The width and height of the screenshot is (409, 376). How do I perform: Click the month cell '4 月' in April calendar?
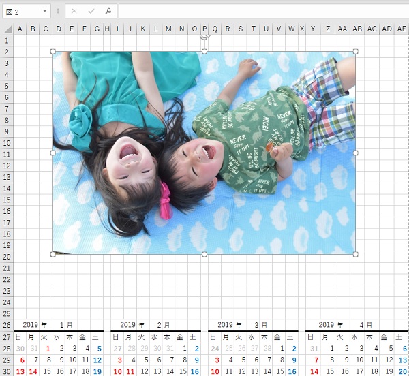[366, 325]
